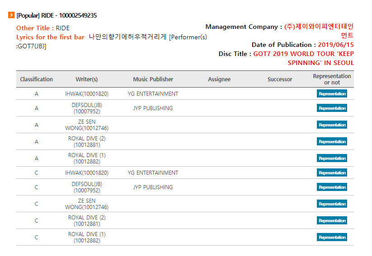Click the Successor column header
This screenshot has height=256, width=372.
click(280, 79)
